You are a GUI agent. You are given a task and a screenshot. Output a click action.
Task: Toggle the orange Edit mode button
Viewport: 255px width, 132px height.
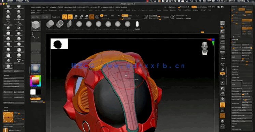65,17
